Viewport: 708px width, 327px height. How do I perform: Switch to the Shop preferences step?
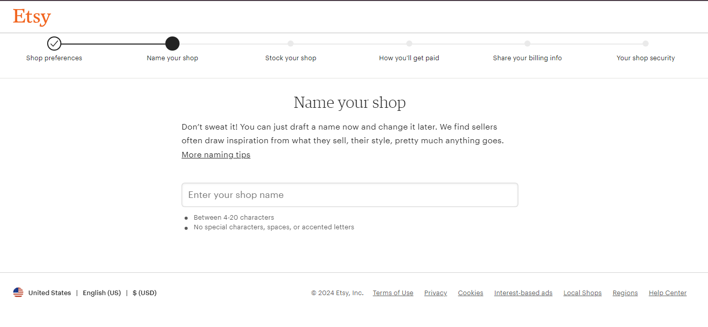coord(54,58)
